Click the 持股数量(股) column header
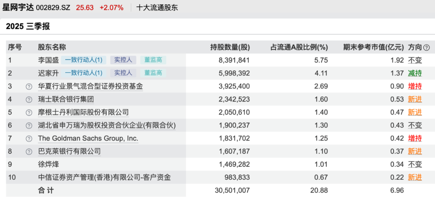 pos(230,48)
